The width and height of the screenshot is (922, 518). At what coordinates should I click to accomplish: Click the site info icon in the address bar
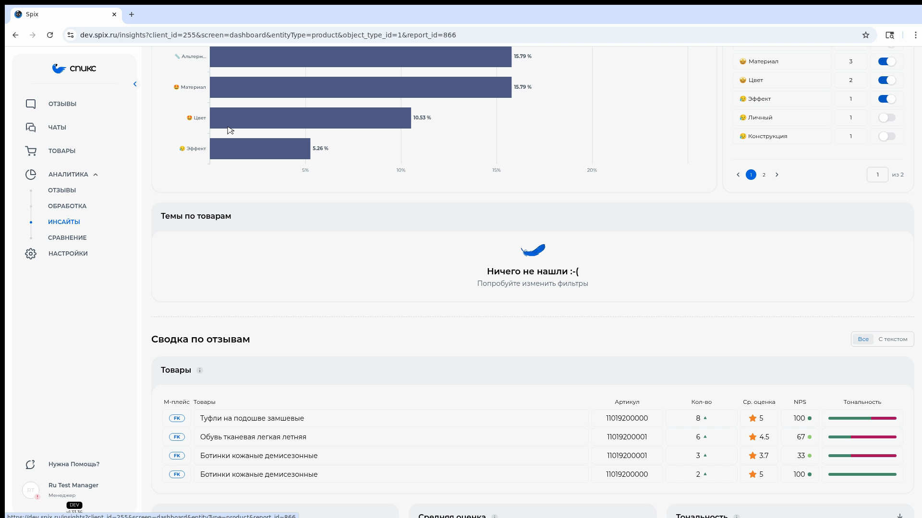click(71, 35)
